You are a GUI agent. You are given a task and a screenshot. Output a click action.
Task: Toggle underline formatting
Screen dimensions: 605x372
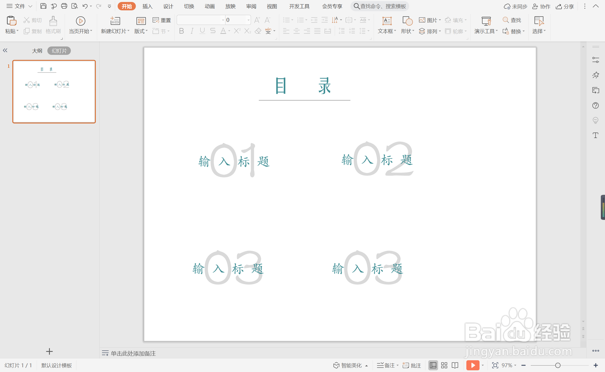[x=202, y=31]
